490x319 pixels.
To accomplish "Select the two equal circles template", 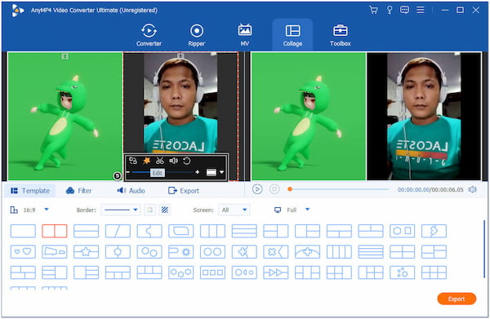I will coord(212,252).
